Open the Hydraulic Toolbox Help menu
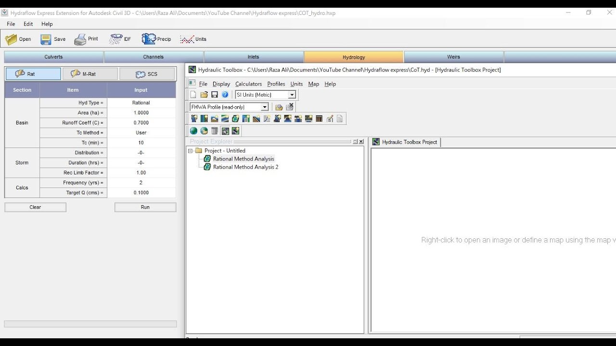This screenshot has width=616, height=346. pyautogui.click(x=330, y=84)
